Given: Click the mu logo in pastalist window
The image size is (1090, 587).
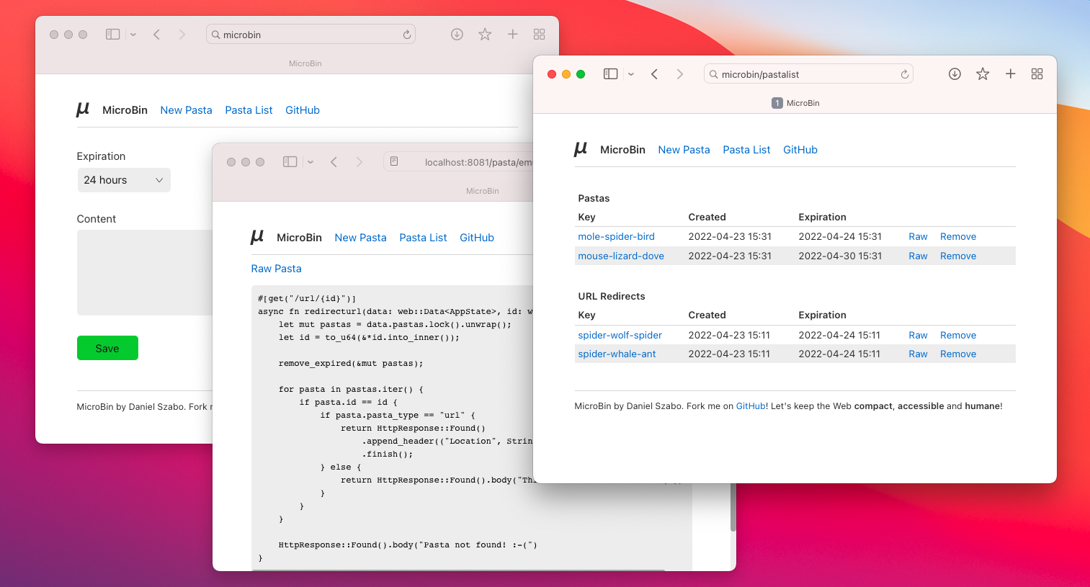Looking at the screenshot, I should click(x=581, y=150).
